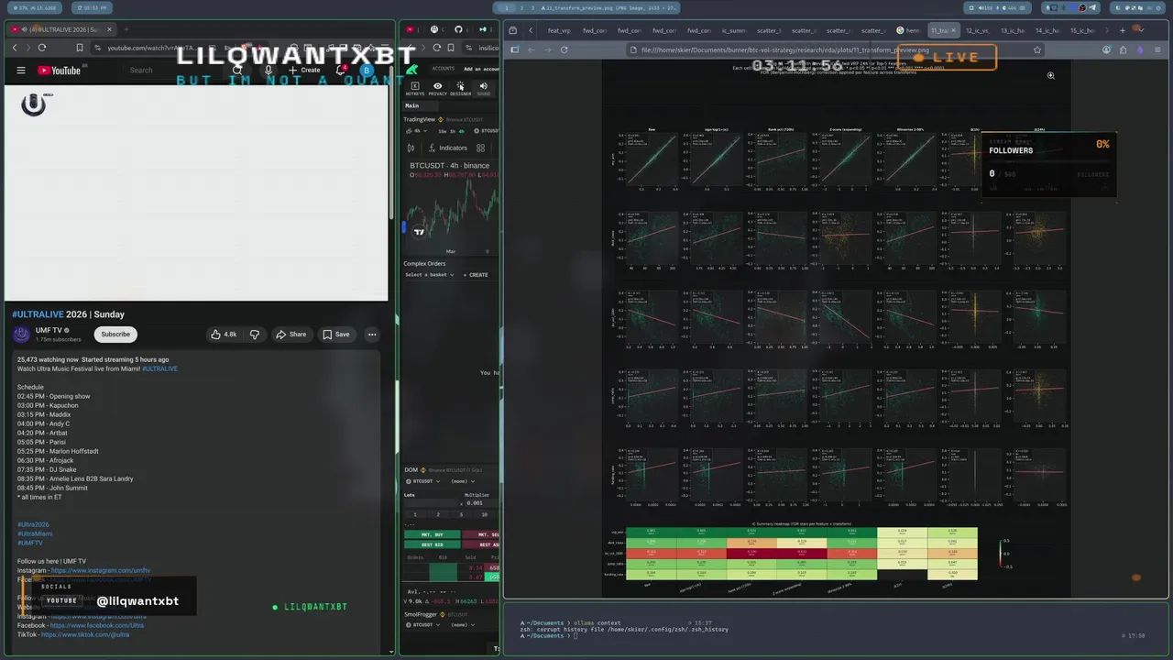Screen dimensions: 1173x660
Task: Toggle Privacy eye in trading terminal
Action: (x=438, y=89)
